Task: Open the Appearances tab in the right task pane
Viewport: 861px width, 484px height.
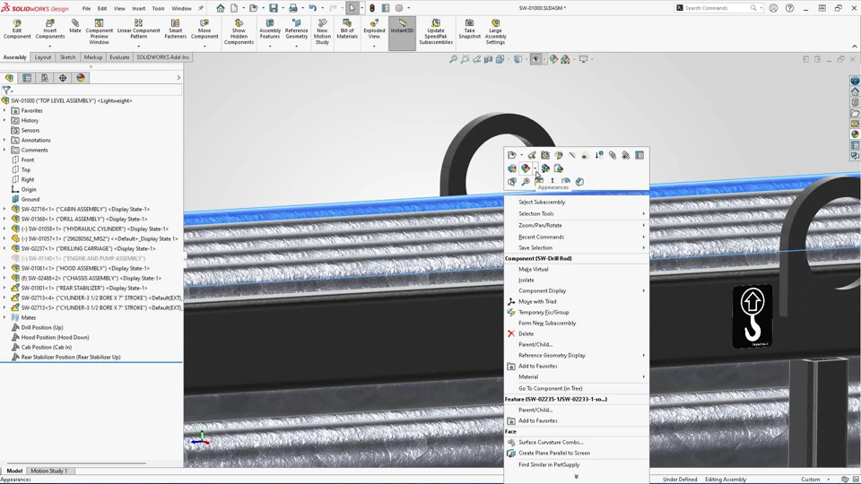Action: tap(855, 134)
